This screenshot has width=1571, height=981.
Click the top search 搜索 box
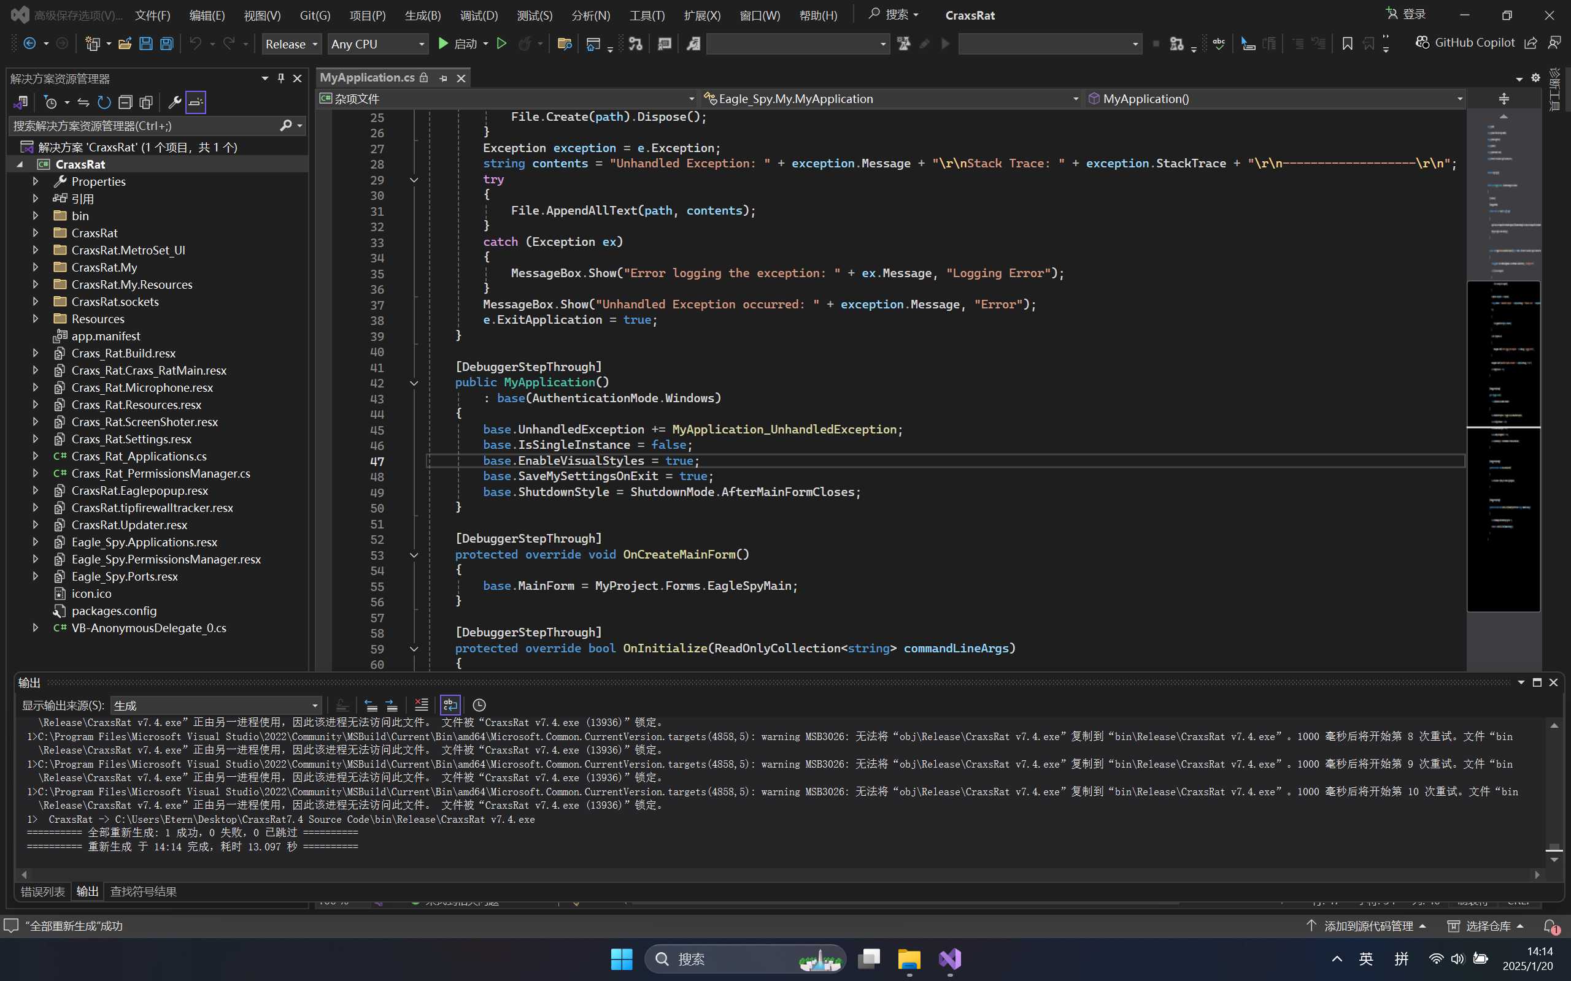894,14
